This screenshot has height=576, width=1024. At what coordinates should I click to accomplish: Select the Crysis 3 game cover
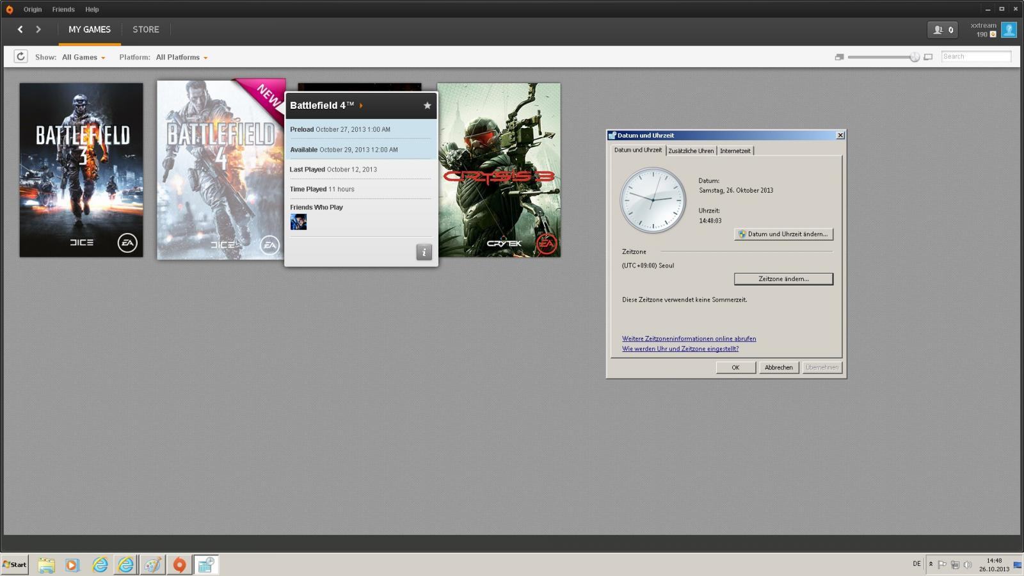[499, 170]
